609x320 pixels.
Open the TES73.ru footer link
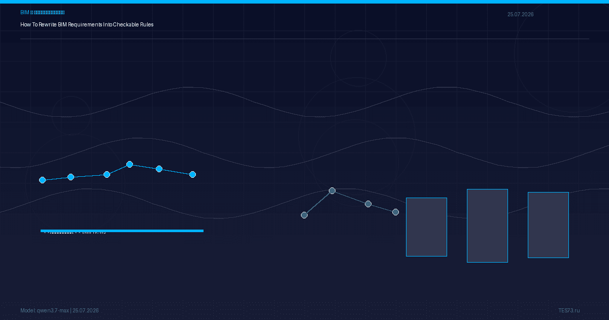coord(569,310)
